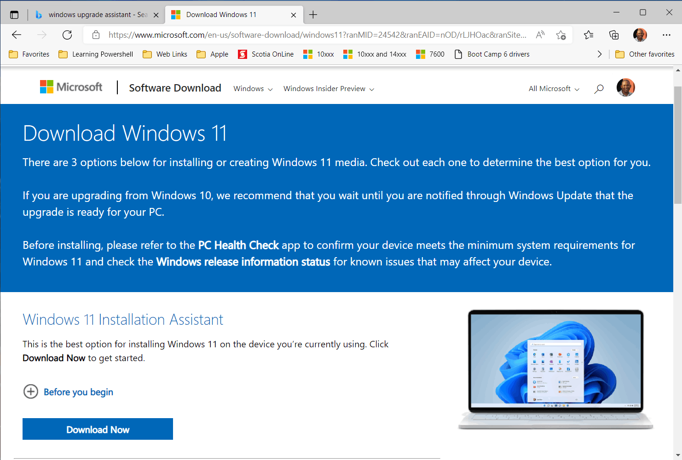Screen dimensions: 682x460
Task: Expand the Before you begin section
Action: 68,392
